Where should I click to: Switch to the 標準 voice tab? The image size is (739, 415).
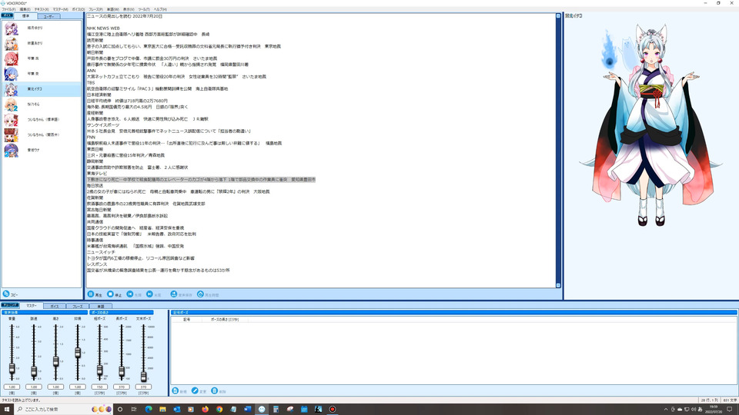(x=26, y=16)
